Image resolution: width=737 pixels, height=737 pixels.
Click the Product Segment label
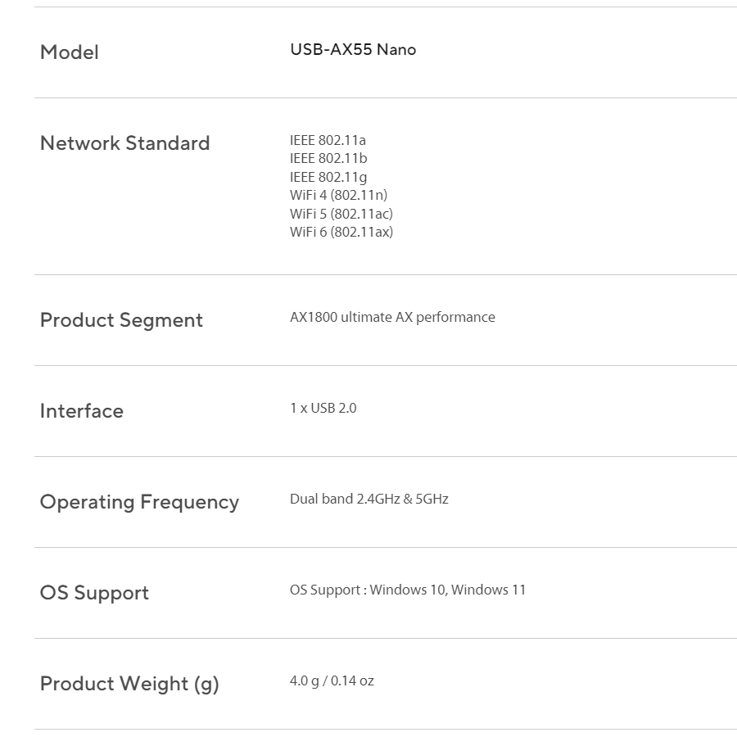click(121, 320)
